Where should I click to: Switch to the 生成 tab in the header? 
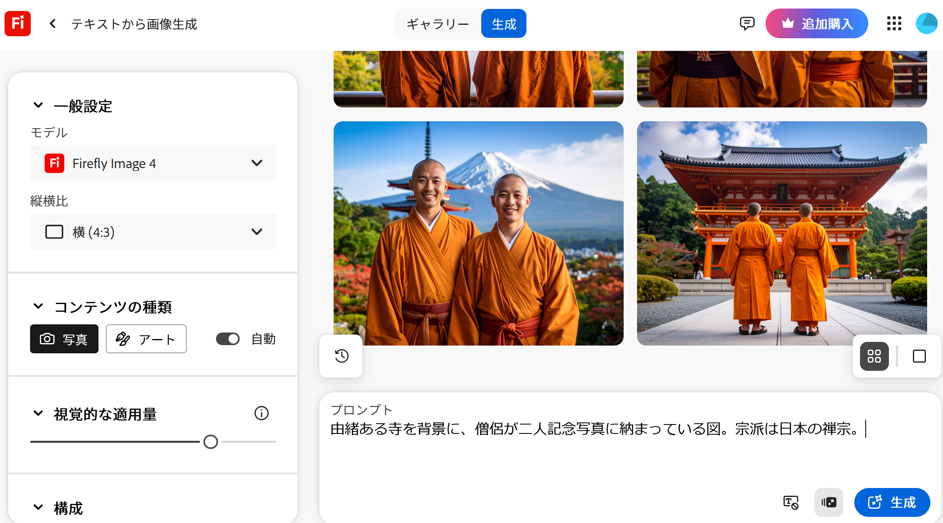[x=504, y=24]
